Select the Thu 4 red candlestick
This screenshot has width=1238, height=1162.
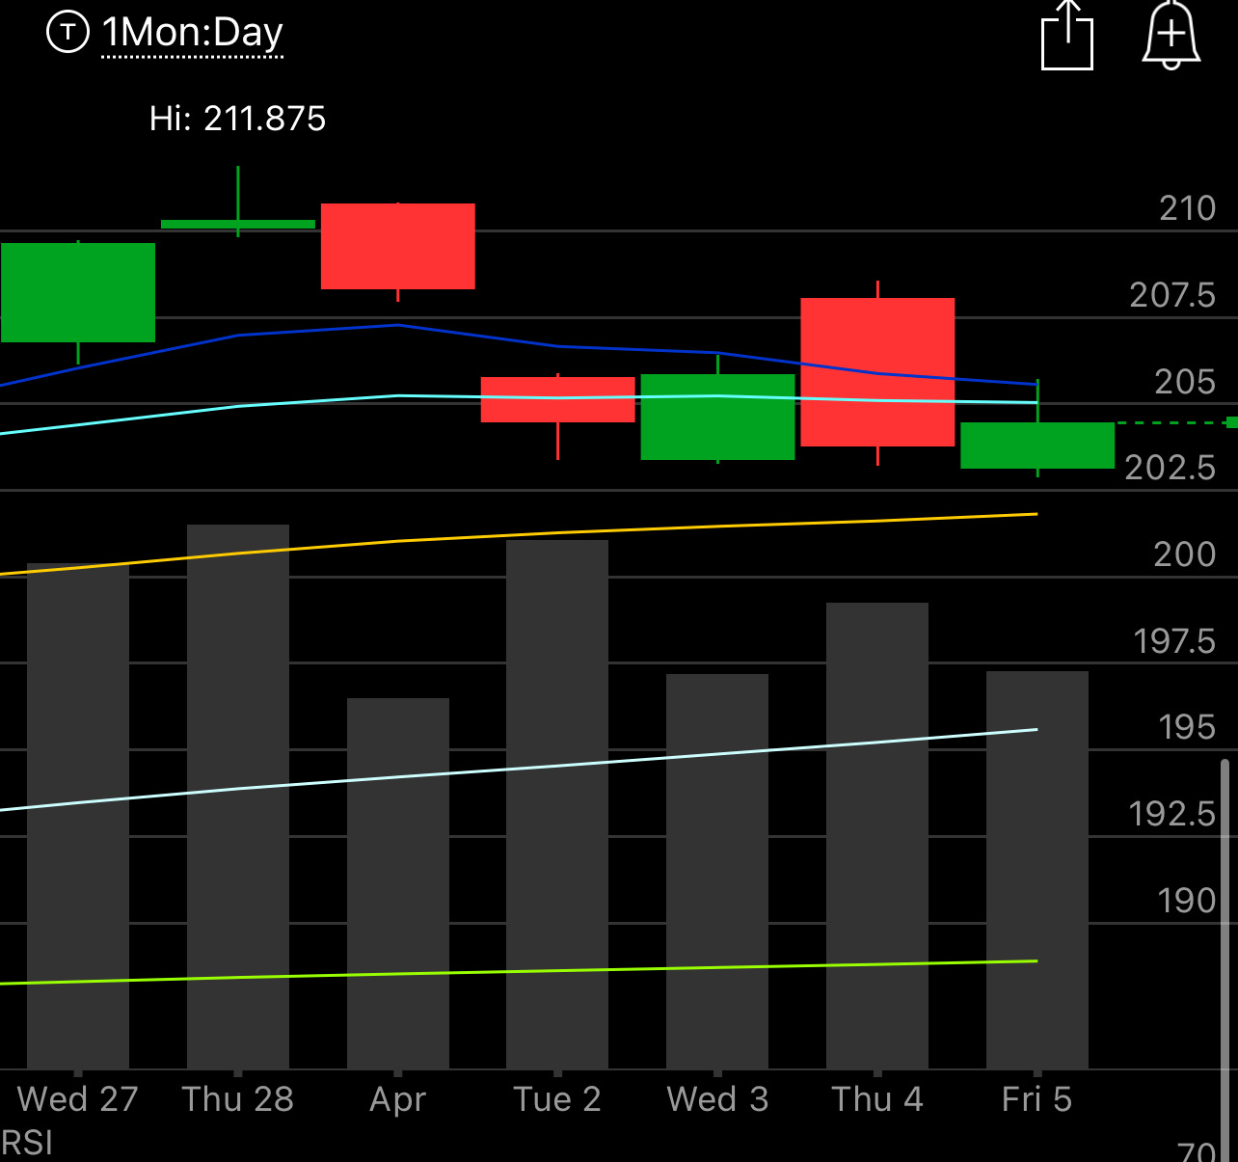click(x=878, y=372)
